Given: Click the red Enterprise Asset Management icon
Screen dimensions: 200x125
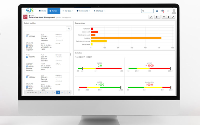Looking at the screenshot, I should click(x=25, y=17).
